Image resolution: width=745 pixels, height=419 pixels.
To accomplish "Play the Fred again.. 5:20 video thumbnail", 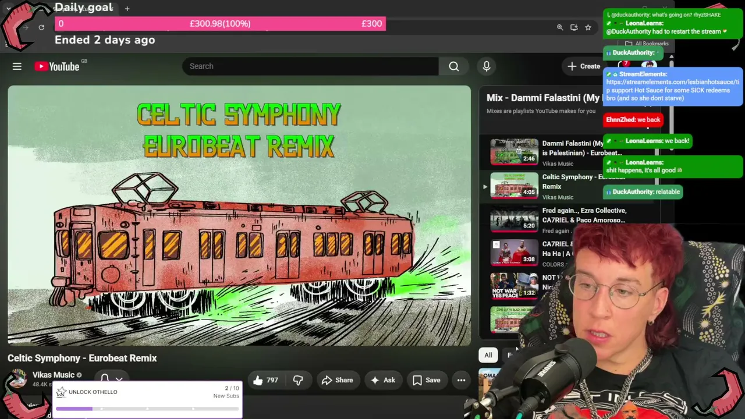I will (x=514, y=219).
